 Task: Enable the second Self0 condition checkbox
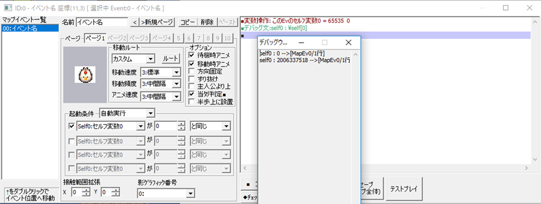(x=72, y=141)
